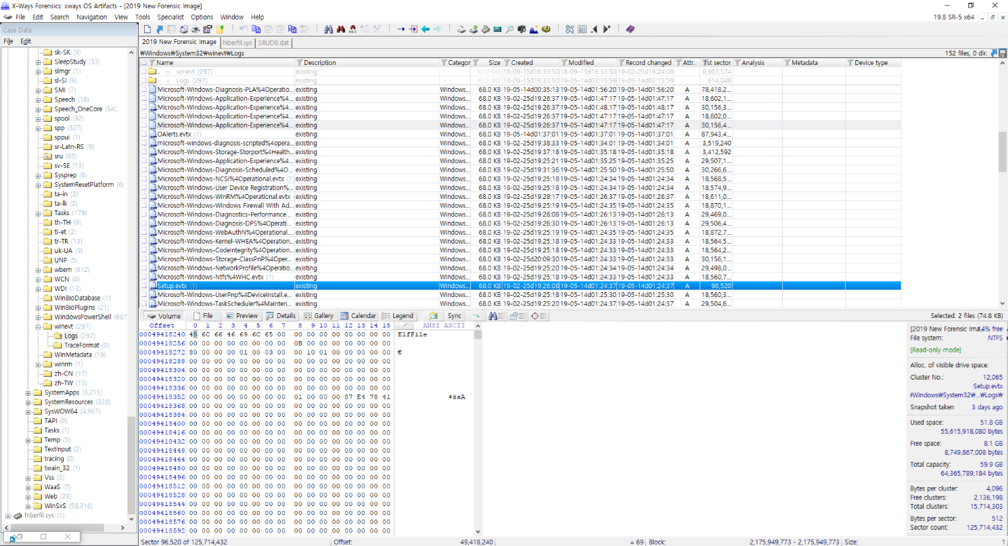
Task: Expand the SysWOW64 folder node
Action: pyautogui.click(x=28, y=412)
